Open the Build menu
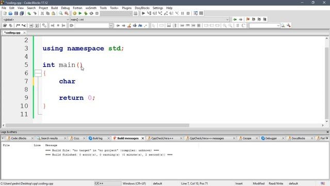330x186 pixels. (55, 8)
